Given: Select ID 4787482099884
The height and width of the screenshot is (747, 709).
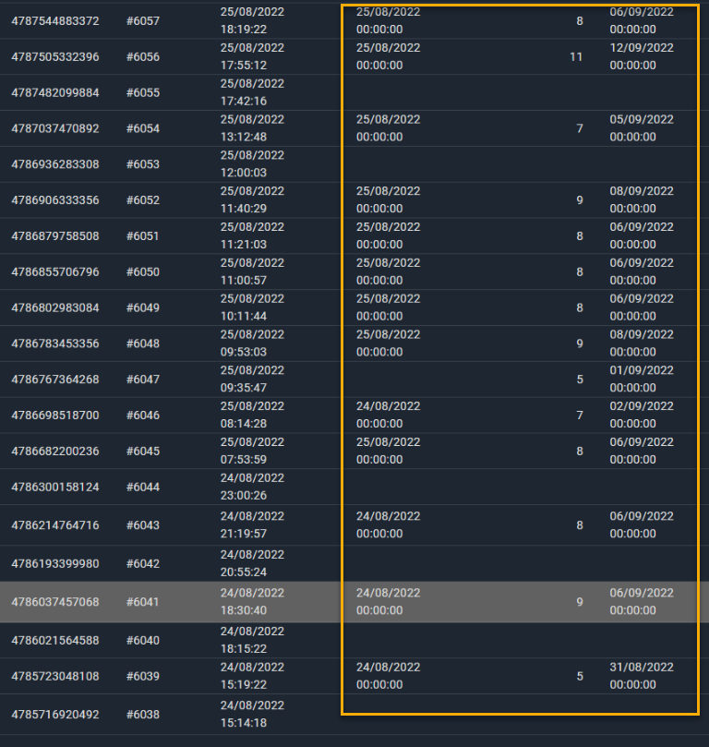Looking at the screenshot, I should point(54,92).
